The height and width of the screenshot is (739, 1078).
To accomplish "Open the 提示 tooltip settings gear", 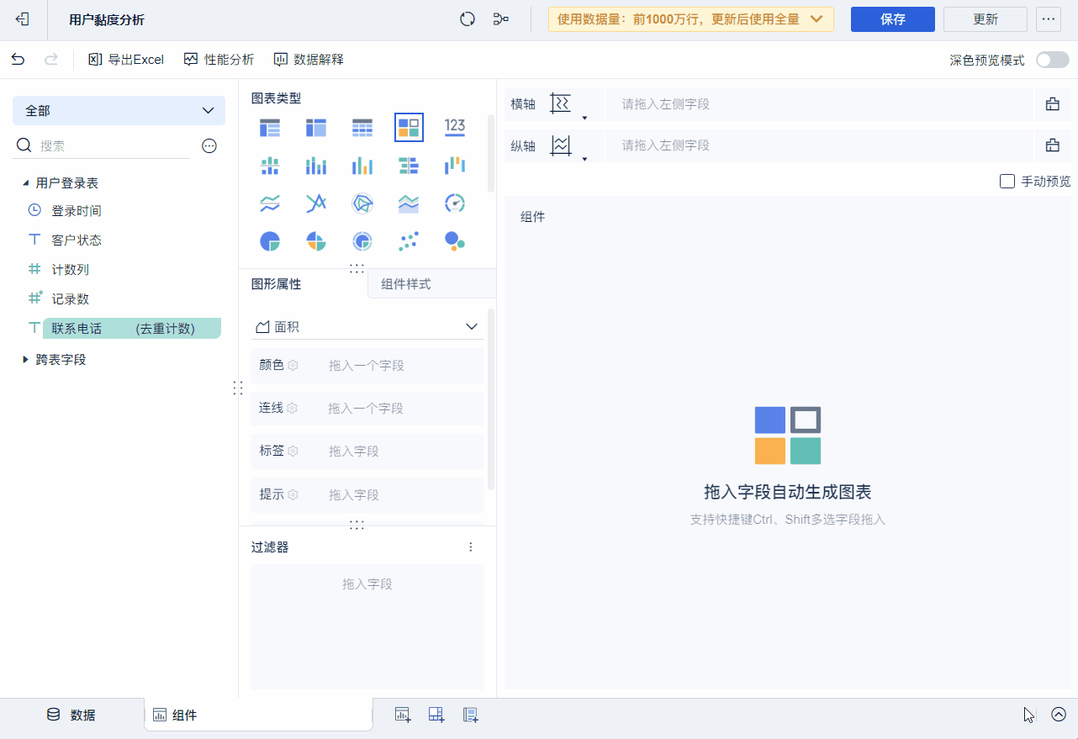I will 293,494.
